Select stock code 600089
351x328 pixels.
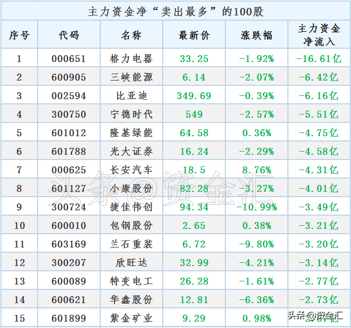(69, 282)
